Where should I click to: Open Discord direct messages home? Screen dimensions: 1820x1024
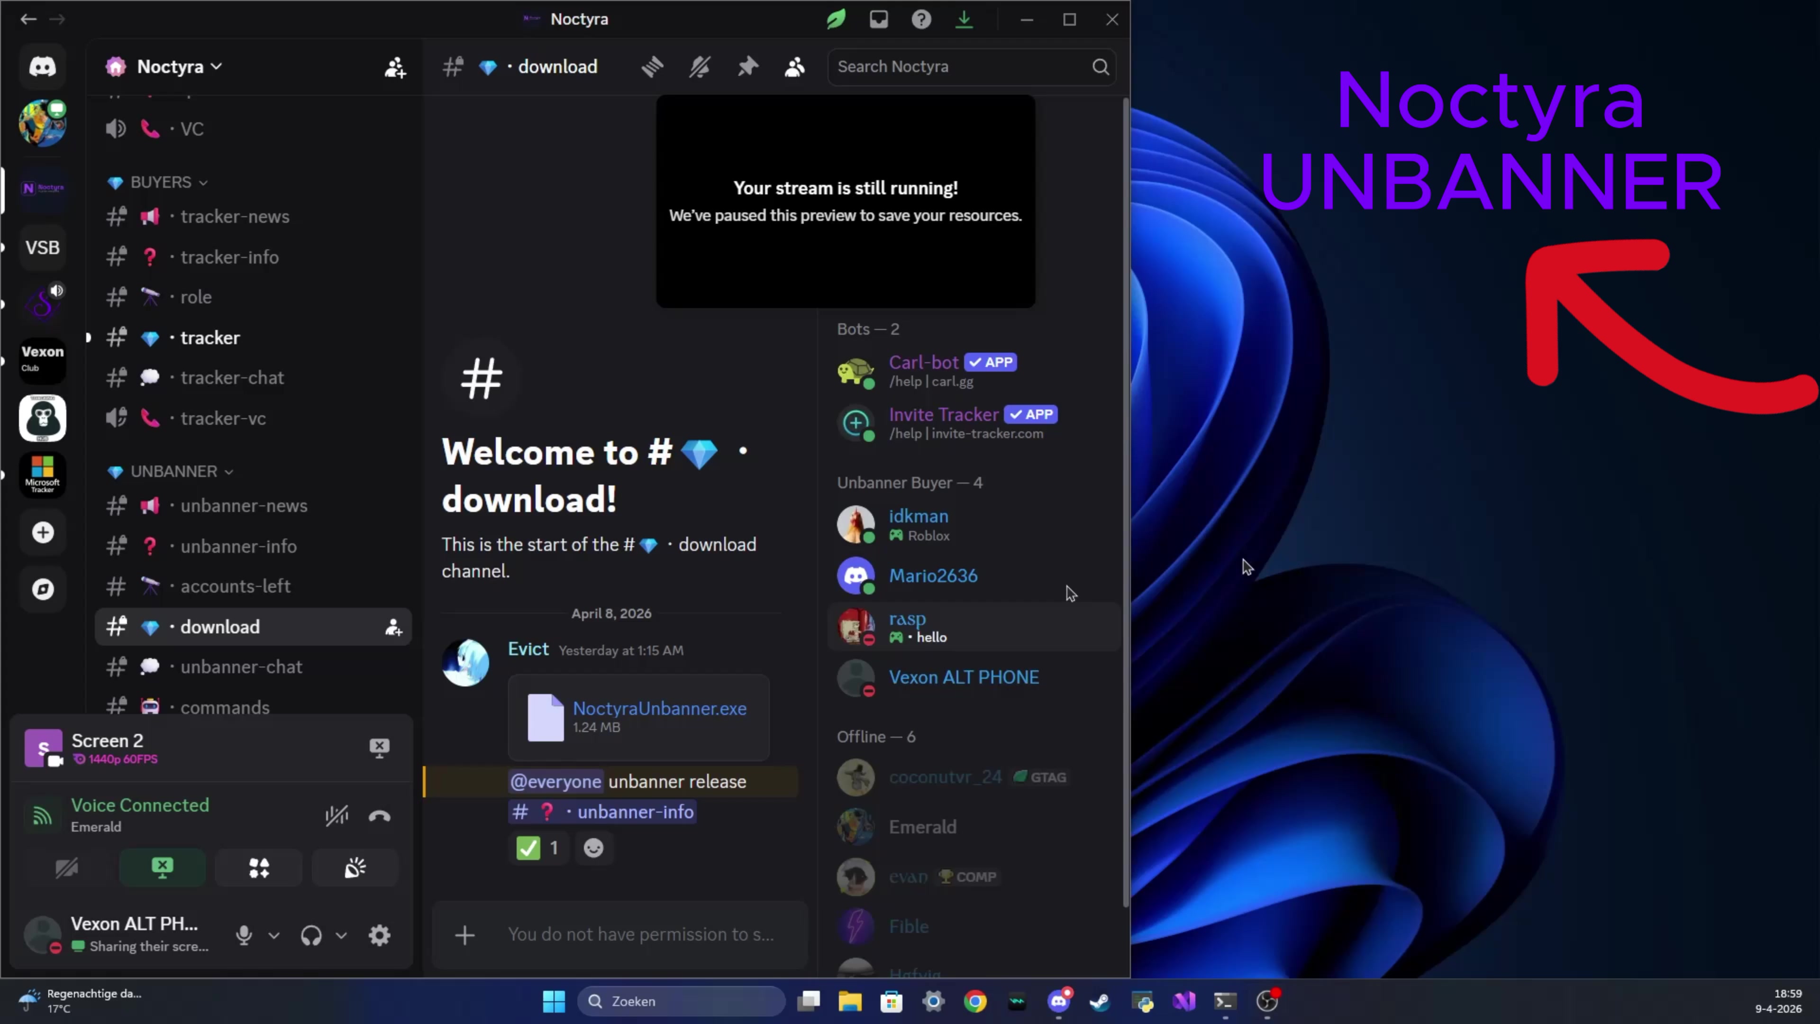[x=42, y=66]
